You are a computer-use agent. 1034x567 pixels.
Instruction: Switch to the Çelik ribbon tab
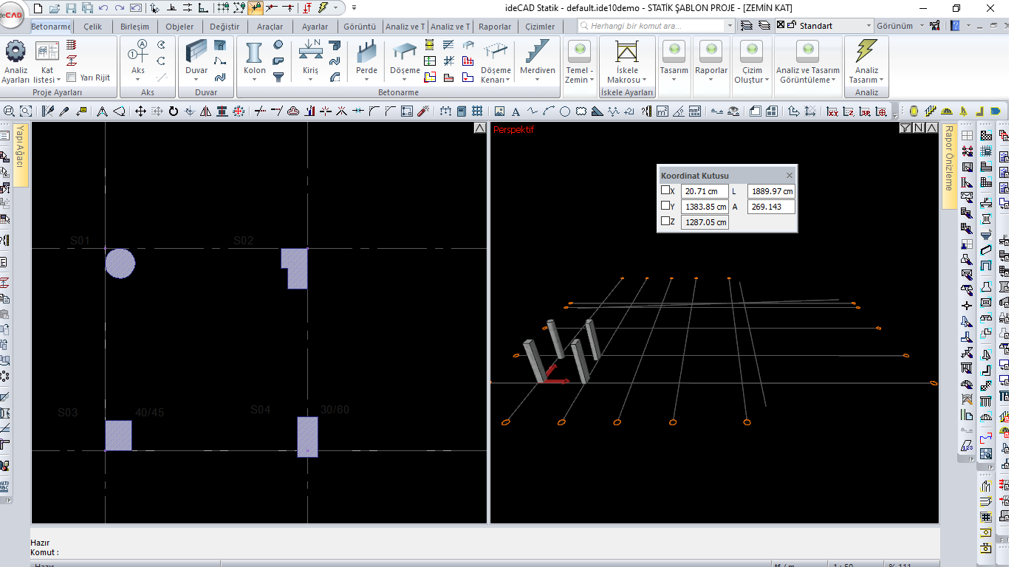point(93,27)
